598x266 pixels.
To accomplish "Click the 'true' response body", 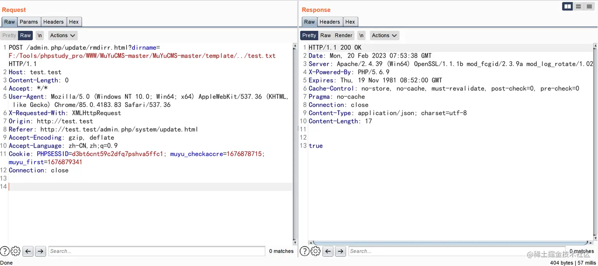I will tap(316, 146).
